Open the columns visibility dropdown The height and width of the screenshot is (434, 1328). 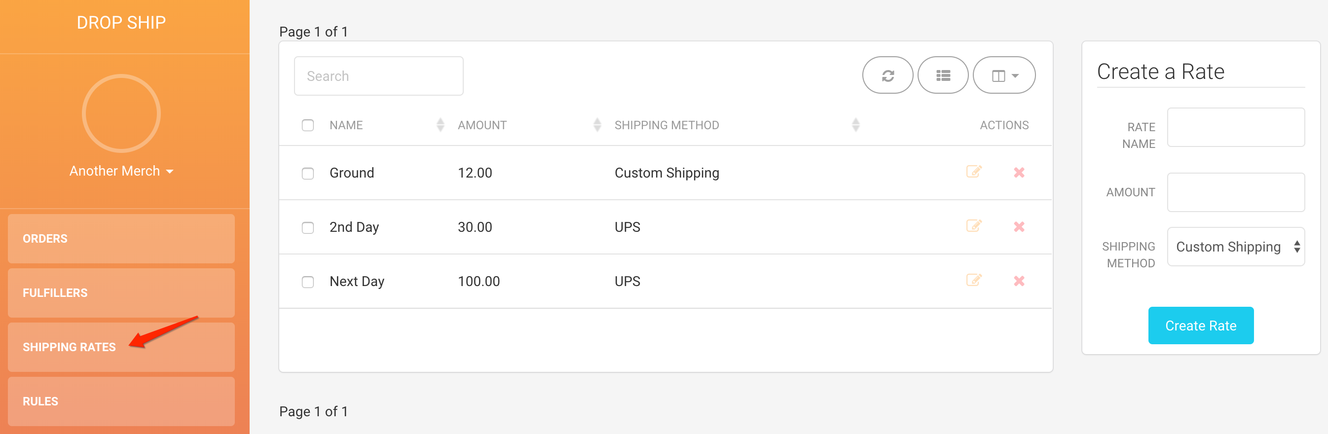1004,75
